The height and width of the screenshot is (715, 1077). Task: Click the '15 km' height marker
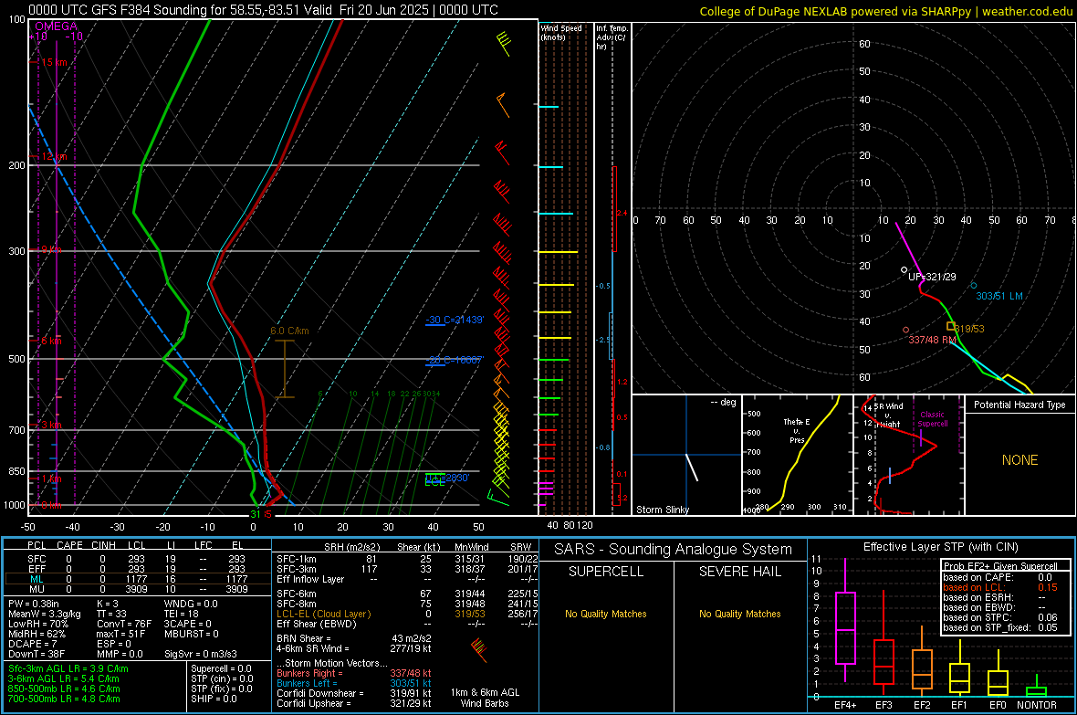(x=54, y=62)
